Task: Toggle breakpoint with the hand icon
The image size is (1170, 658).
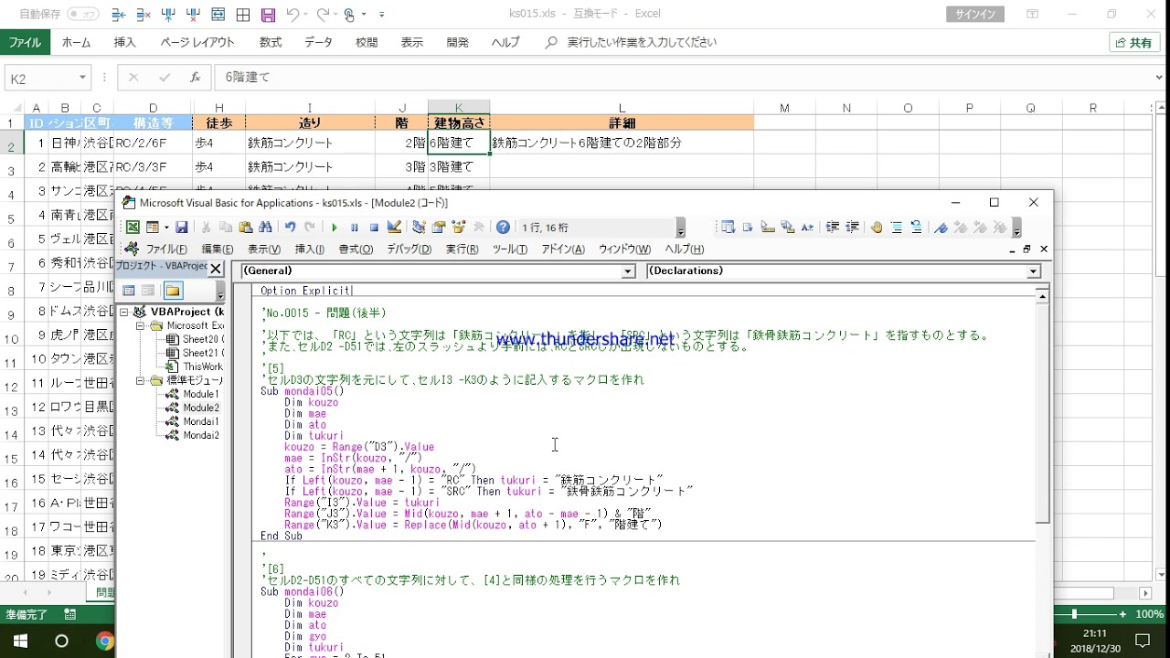Action: pos(877,228)
